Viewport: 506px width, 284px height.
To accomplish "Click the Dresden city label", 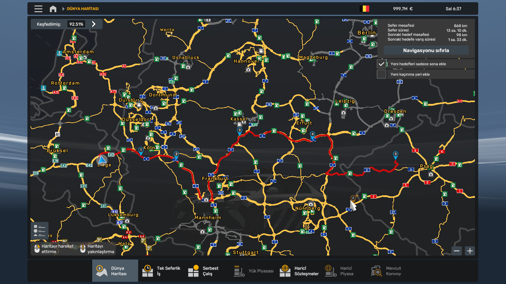I will click(395, 111).
